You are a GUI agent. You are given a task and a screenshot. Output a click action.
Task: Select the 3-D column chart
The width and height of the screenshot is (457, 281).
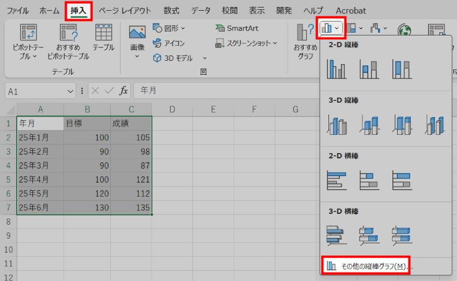click(434, 125)
